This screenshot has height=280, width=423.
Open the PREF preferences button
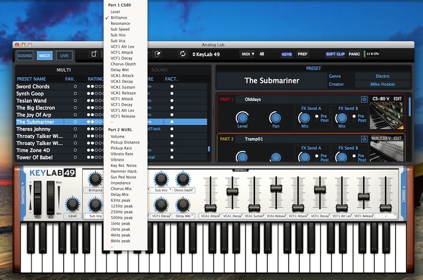[302, 54]
